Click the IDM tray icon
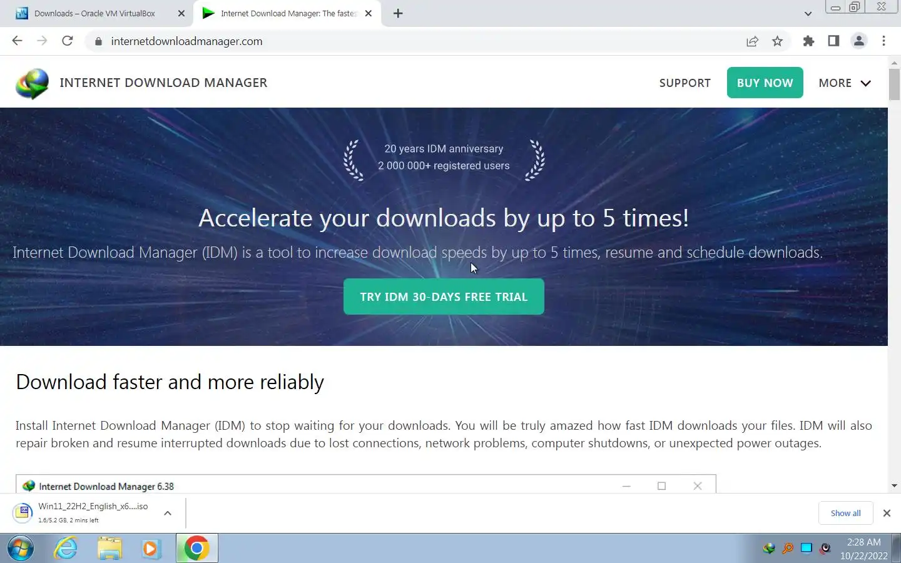The image size is (901, 563). (x=769, y=549)
